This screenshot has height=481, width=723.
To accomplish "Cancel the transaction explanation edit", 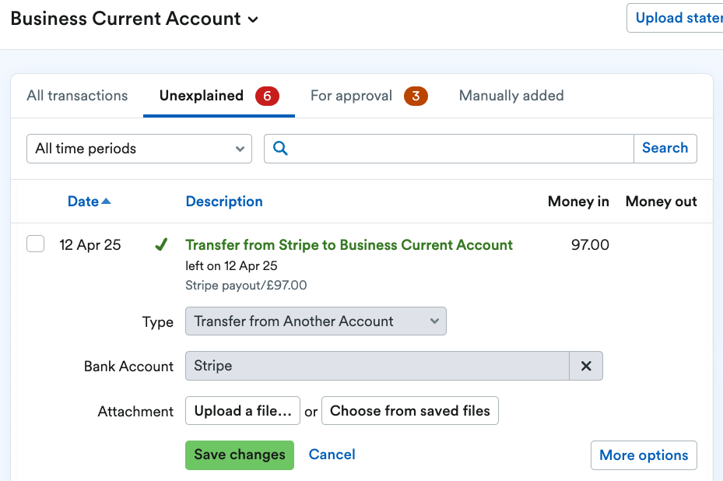I will (332, 455).
